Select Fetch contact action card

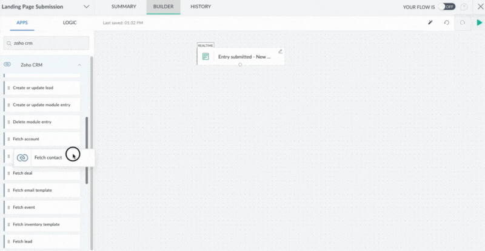54,158
